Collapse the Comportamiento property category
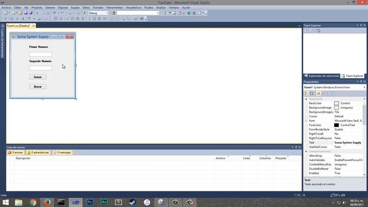368x207 pixels. (x=306, y=151)
